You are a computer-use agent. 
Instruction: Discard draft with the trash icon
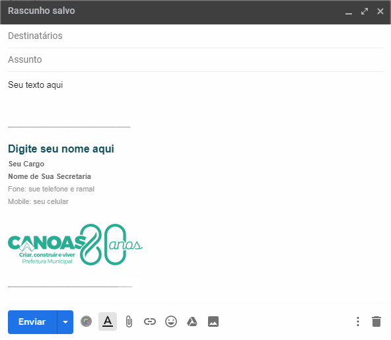pos(376,322)
